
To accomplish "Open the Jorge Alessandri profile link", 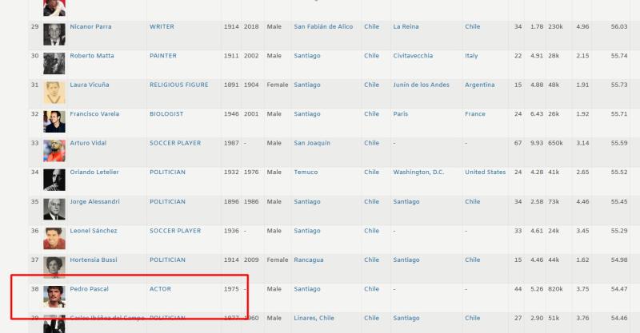I will [x=94, y=202].
